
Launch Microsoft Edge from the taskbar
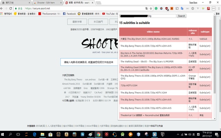click(35, 135)
